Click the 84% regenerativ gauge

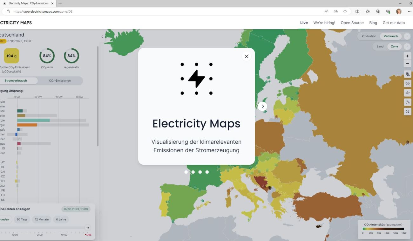[71, 56]
